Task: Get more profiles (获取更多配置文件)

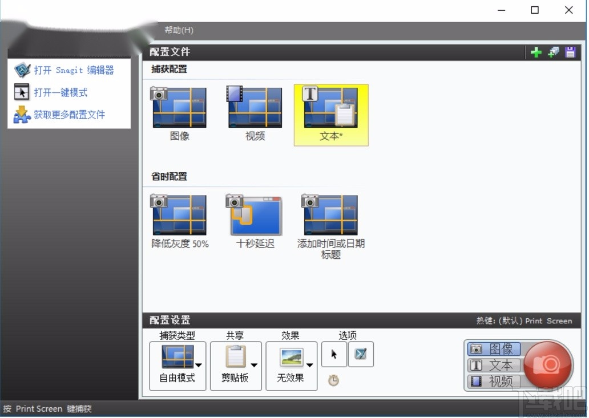Action: [x=69, y=115]
